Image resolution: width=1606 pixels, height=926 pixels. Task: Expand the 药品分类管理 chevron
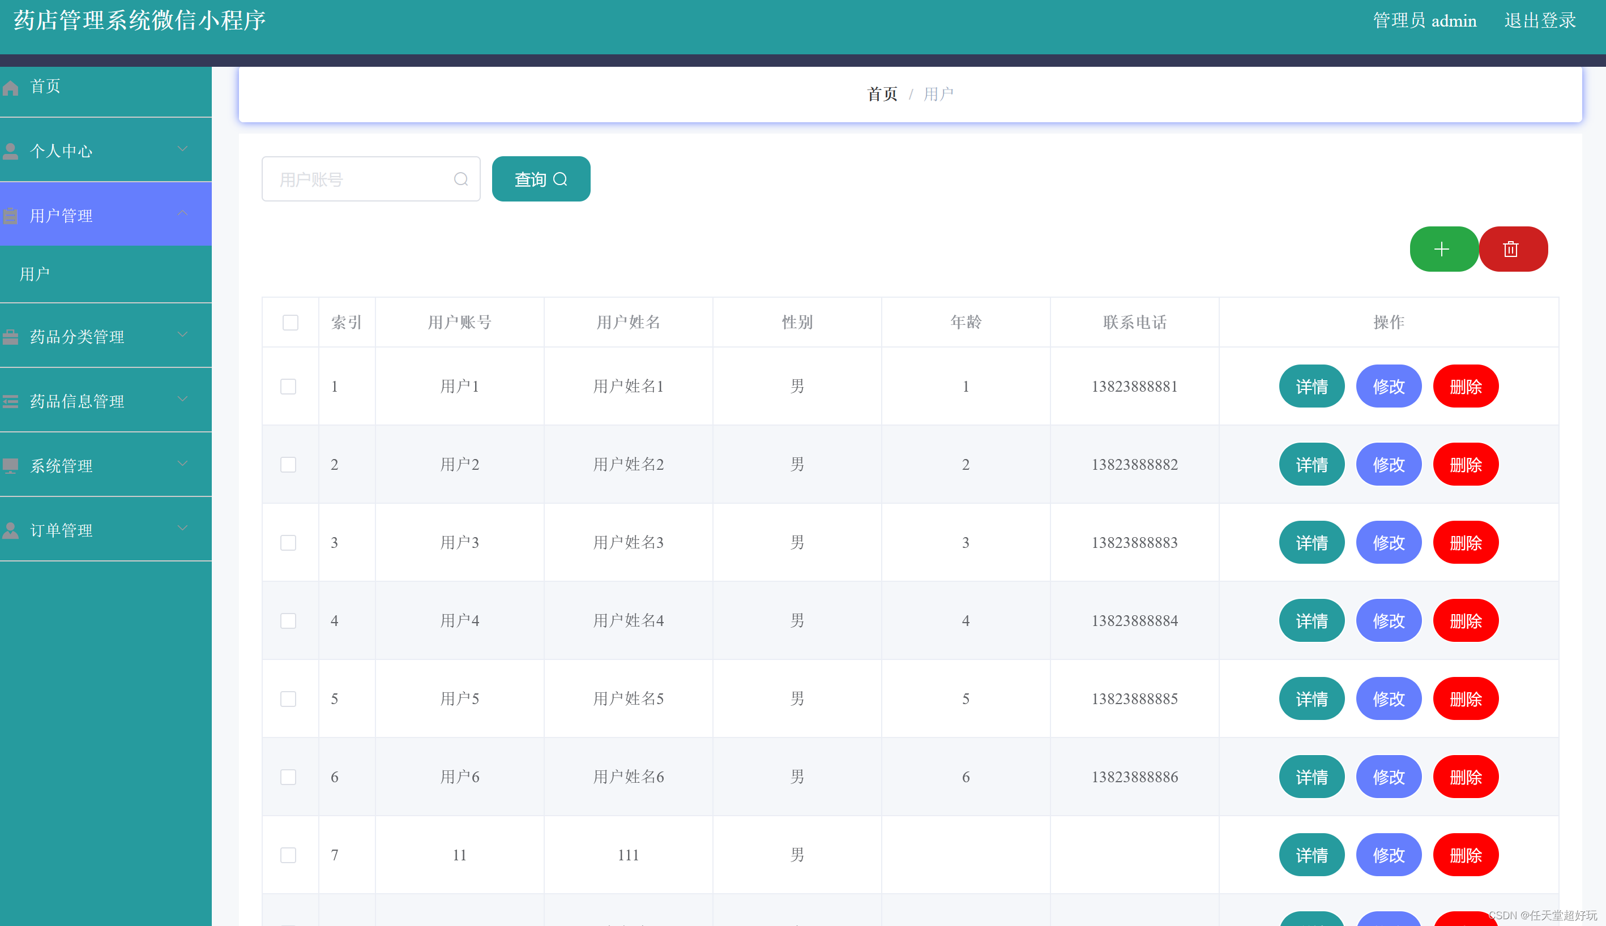coord(182,335)
